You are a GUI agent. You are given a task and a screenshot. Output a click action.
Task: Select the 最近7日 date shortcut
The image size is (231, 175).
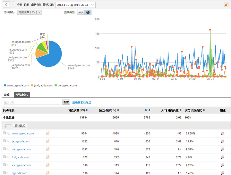[37, 5]
